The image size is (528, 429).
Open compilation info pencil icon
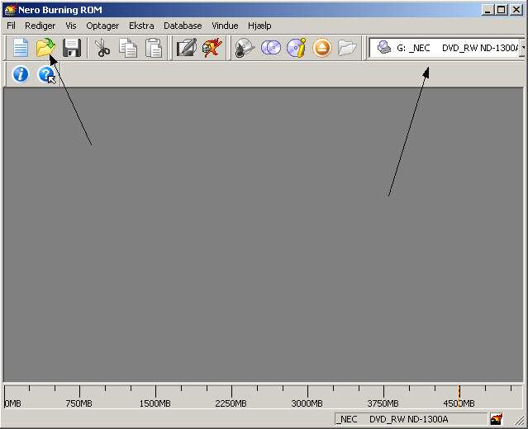tap(187, 48)
